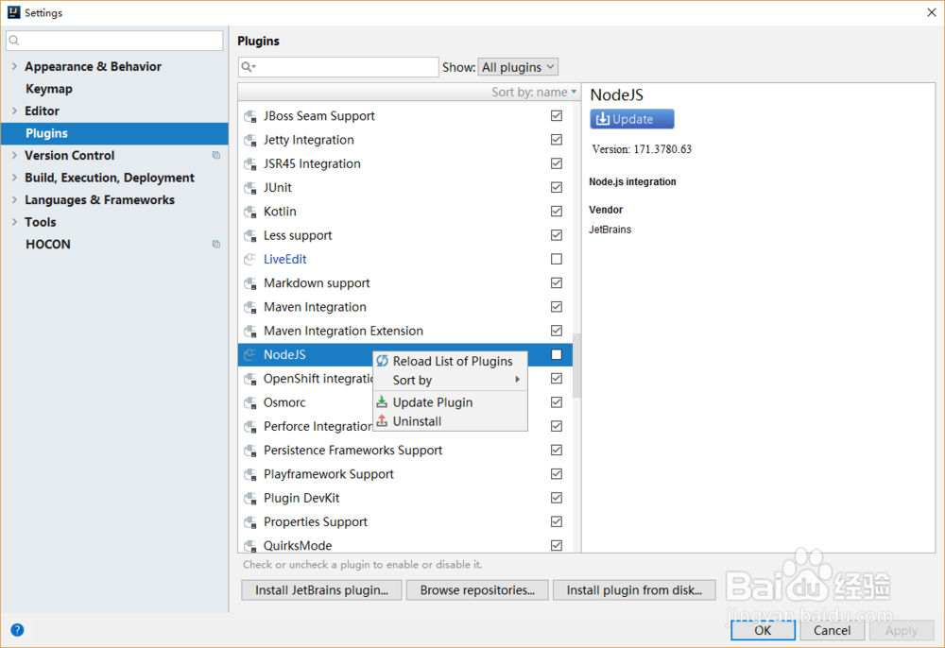Click the Less support plugin icon
This screenshot has height=648, width=945.
pos(250,235)
